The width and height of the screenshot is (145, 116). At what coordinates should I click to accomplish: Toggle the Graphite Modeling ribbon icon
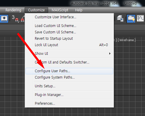(131, 19)
